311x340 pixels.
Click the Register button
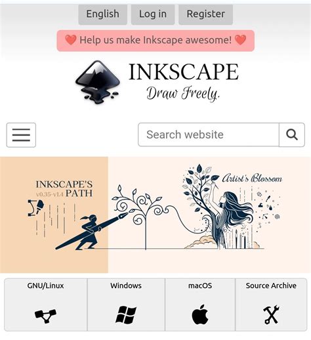pyautogui.click(x=205, y=14)
